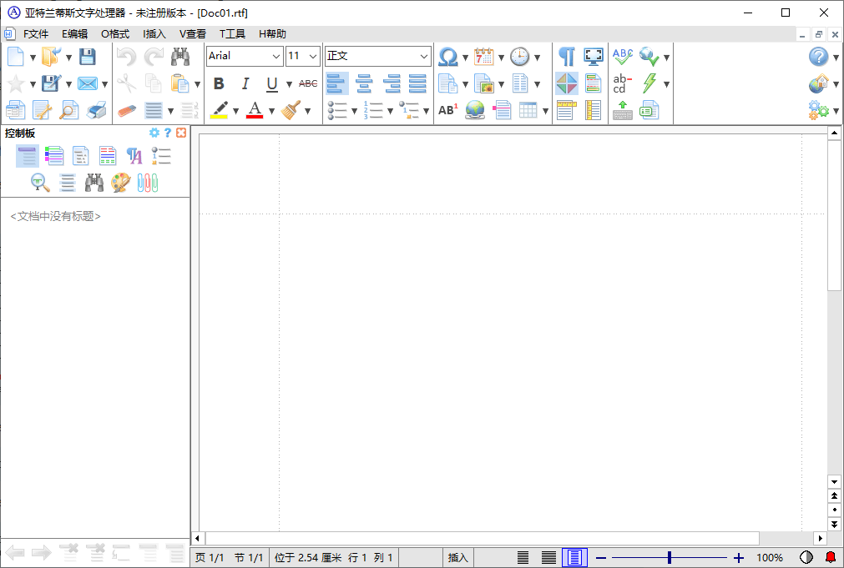The height and width of the screenshot is (568, 844).
Task: Open the control panel paperclips icon
Action: [148, 183]
